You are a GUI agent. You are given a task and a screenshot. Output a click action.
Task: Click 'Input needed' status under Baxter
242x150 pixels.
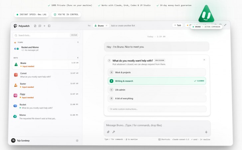(28, 87)
